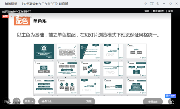Click the window notification bell icon
Screen dimensions: 180x109
(x=151, y=4)
